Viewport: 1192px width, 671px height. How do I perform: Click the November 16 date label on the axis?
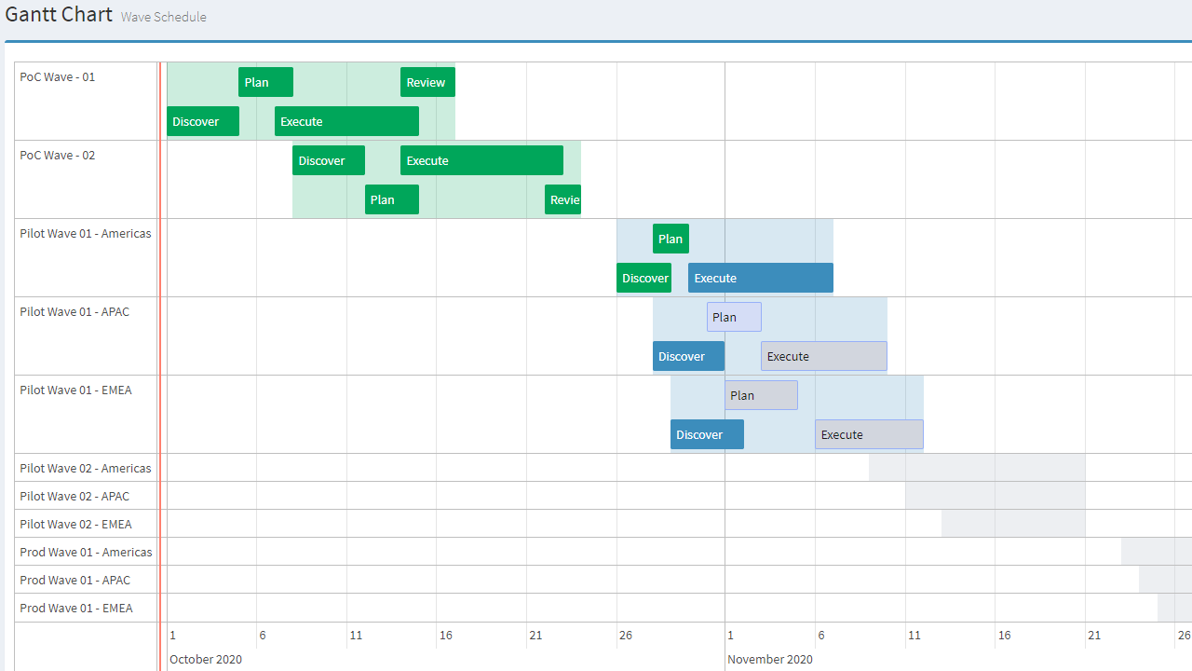1004,635
